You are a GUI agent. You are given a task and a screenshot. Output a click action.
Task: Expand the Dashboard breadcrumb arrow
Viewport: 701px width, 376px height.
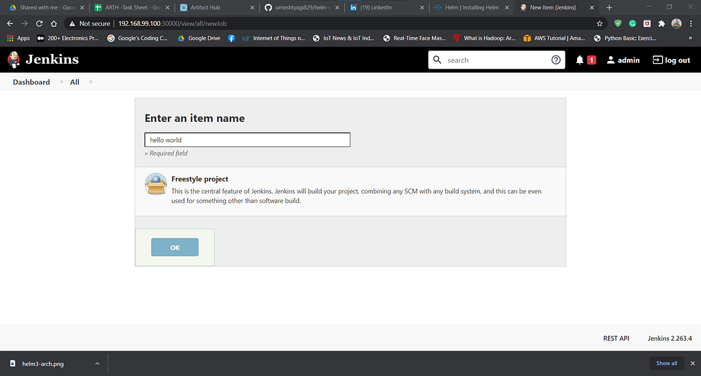click(x=61, y=82)
